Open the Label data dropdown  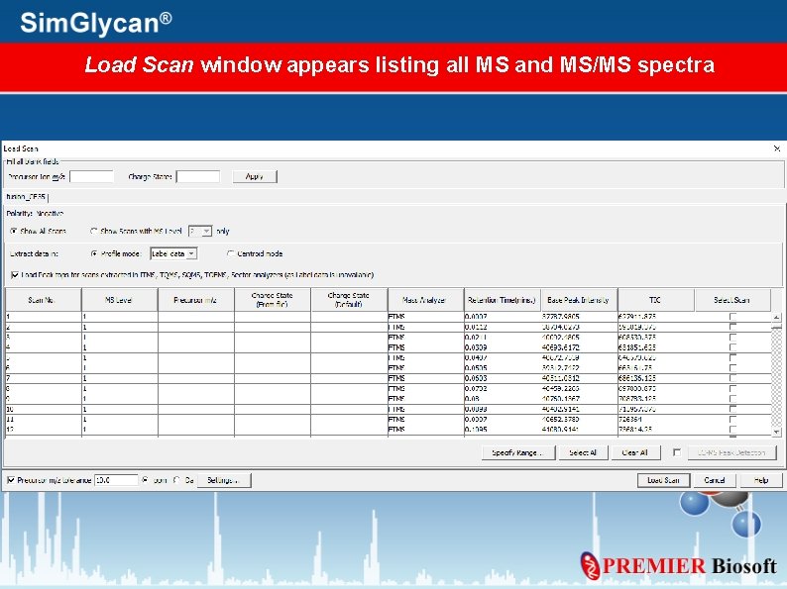[x=173, y=253]
